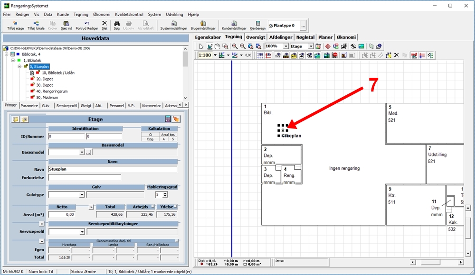Open the Serviceprofil dropdown
This screenshot has width=475, height=275.
click(82, 232)
